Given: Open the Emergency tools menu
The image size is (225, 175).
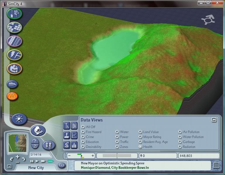Looking at the screenshot, I should pyautogui.click(x=12, y=96).
